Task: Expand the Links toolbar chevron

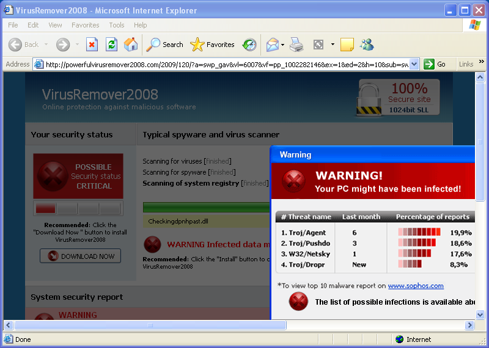Action: click(482, 62)
